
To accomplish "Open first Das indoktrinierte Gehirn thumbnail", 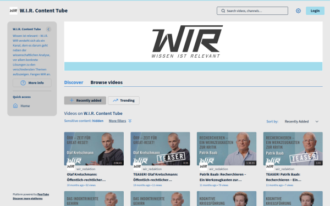I will 94,198.
